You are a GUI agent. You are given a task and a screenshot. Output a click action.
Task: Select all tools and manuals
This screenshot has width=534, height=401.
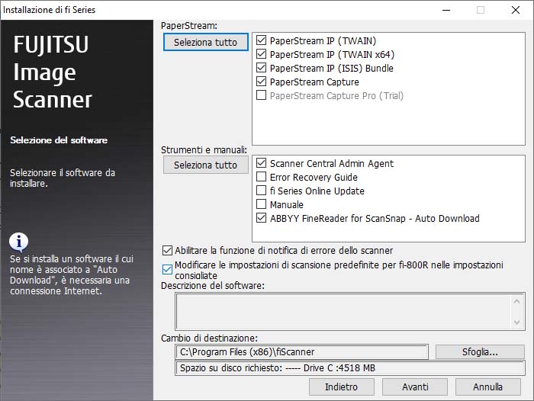(205, 165)
